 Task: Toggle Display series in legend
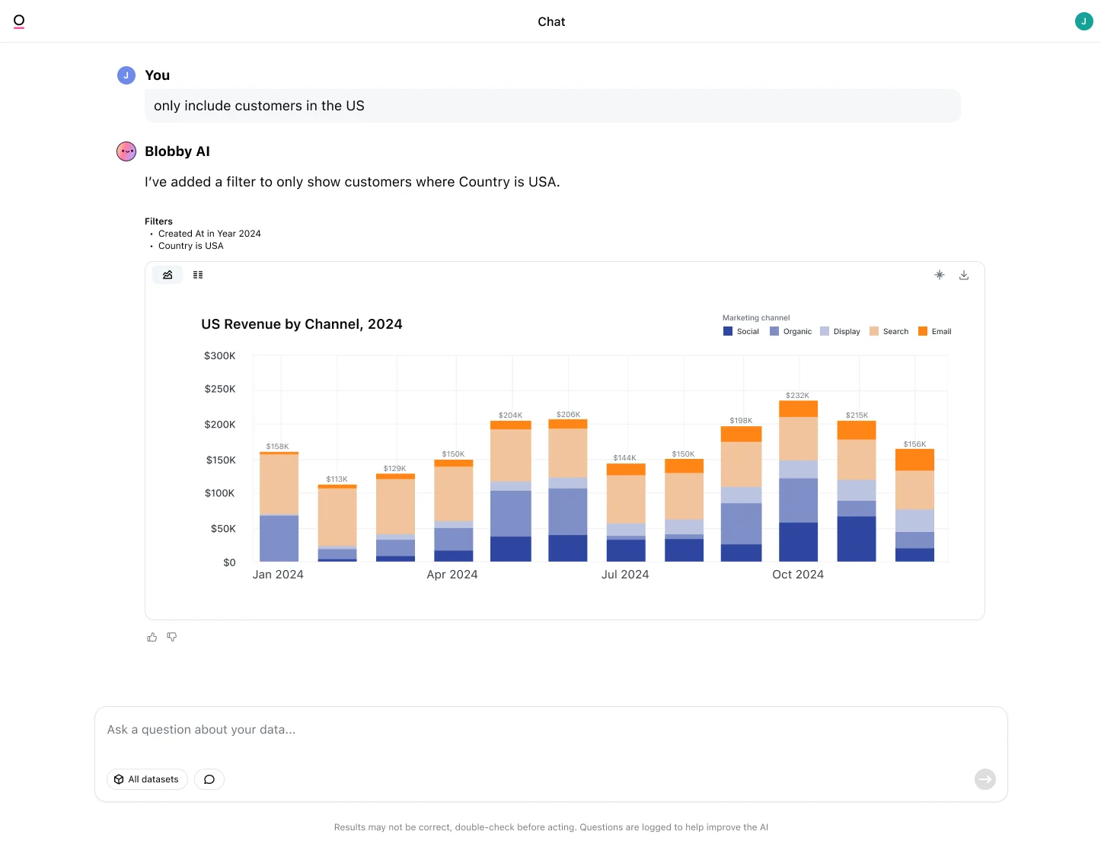tap(840, 331)
